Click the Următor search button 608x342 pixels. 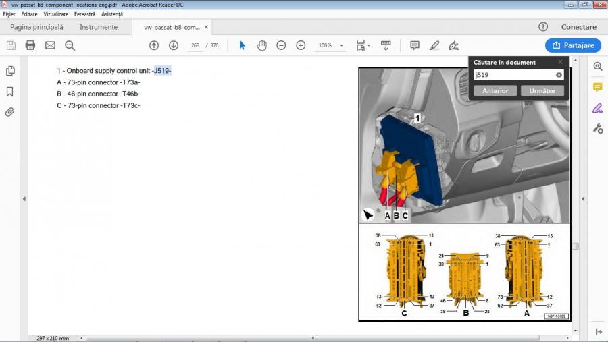542,90
